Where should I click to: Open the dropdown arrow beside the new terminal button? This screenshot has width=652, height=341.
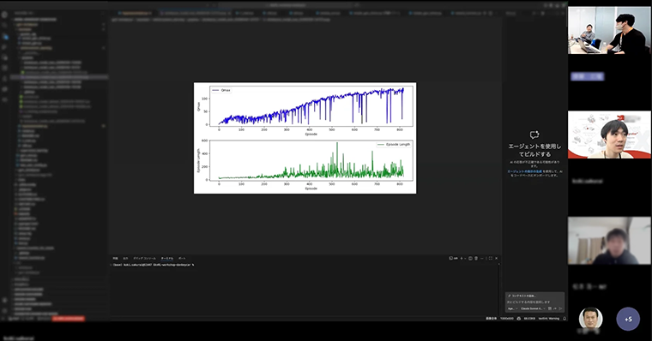[x=465, y=259]
